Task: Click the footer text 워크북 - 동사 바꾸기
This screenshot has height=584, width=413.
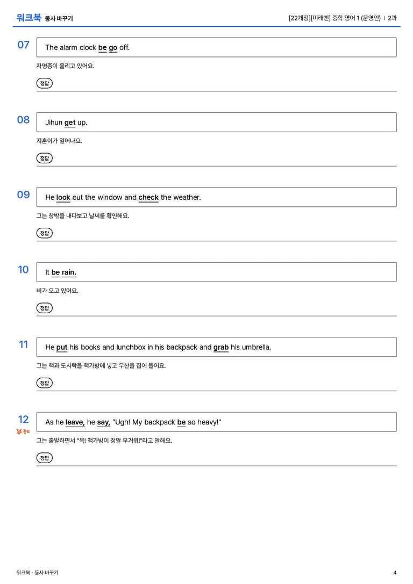Action: [x=37, y=573]
